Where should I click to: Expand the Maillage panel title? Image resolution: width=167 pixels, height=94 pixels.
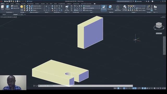pyautogui.click(x=23, y=12)
